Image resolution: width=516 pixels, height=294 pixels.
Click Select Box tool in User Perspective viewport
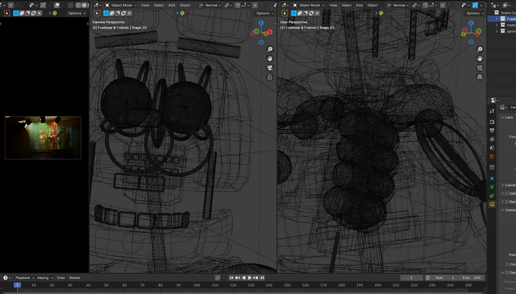(284, 13)
